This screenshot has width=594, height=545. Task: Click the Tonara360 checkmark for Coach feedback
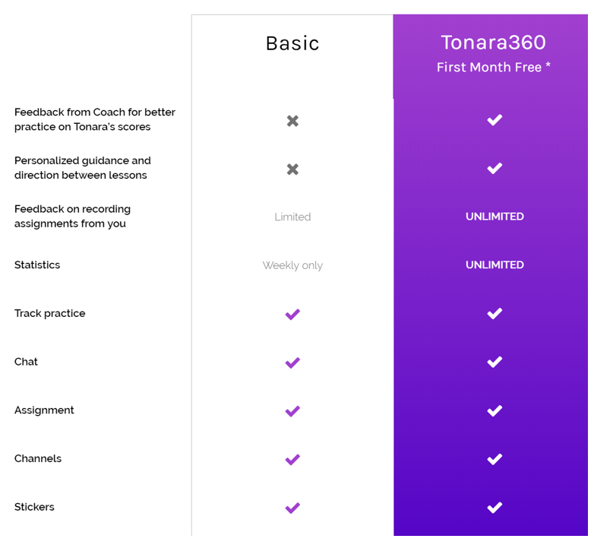(x=494, y=120)
